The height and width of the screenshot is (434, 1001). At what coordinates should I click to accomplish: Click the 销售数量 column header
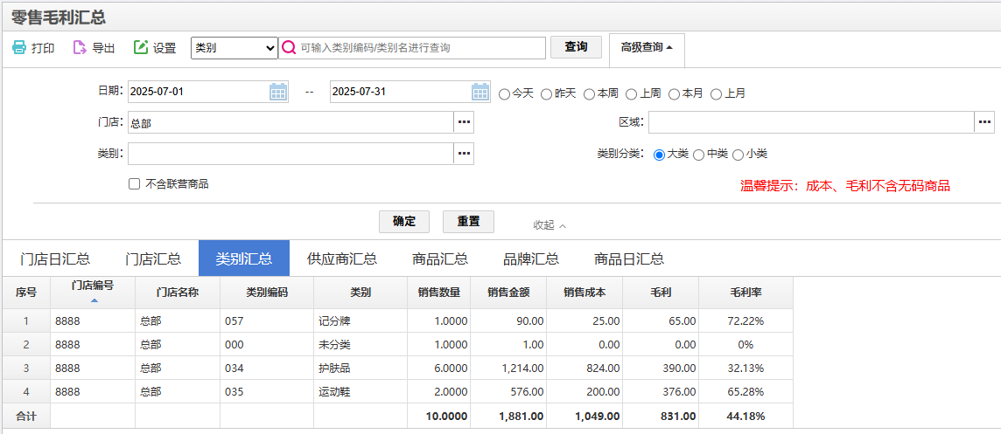(x=439, y=293)
